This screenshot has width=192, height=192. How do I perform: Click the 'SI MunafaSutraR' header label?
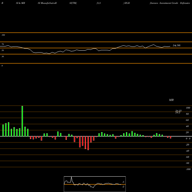point(47,3)
